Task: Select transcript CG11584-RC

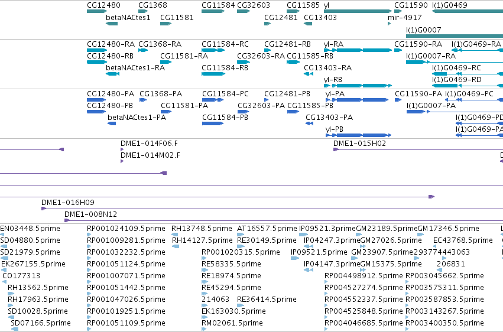Action: [213, 50]
